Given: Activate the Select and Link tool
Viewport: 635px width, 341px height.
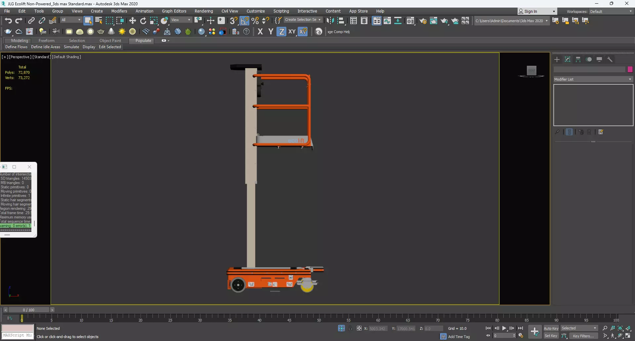Looking at the screenshot, I should 31,20.
